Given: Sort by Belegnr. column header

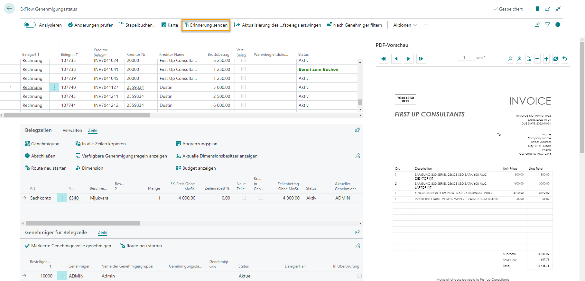Looking at the screenshot, I should click(x=69, y=55).
